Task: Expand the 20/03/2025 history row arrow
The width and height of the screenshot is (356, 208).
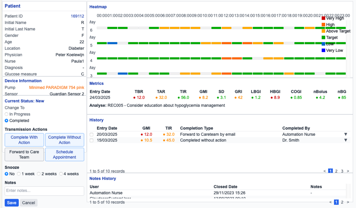Action: pyautogui.click(x=345, y=134)
